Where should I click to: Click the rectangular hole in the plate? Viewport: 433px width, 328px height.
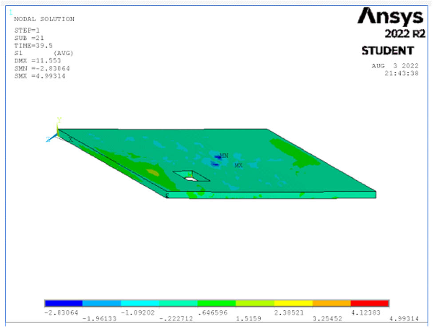pyautogui.click(x=191, y=176)
